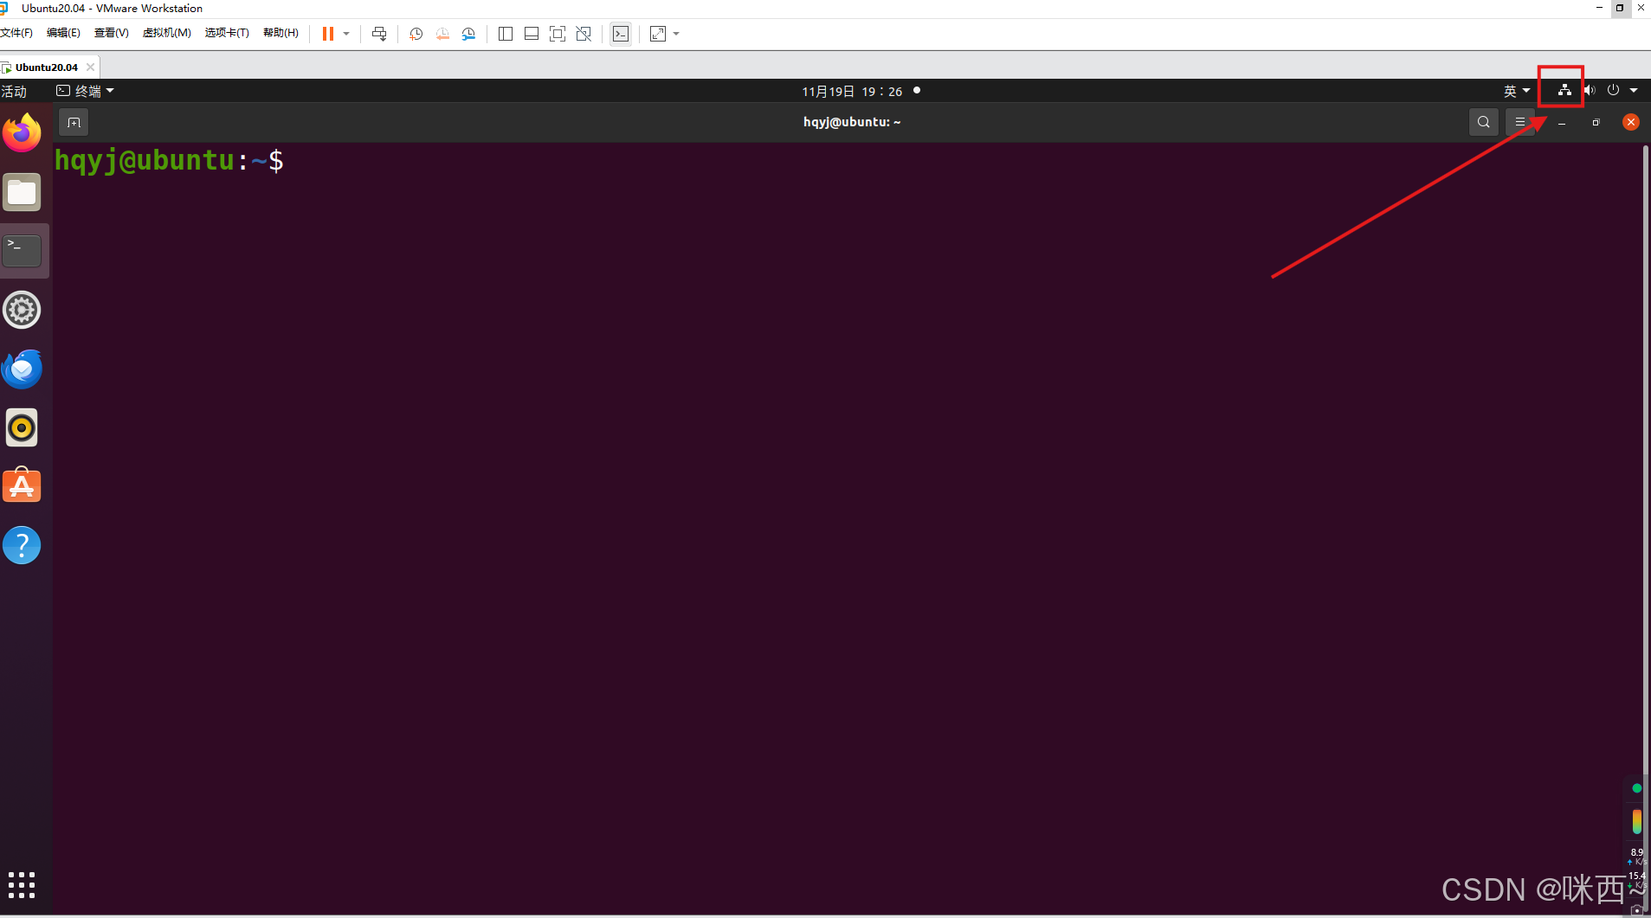Expand the 终端 application menu
Image resolution: width=1651 pixels, height=918 pixels.
pos(86,91)
